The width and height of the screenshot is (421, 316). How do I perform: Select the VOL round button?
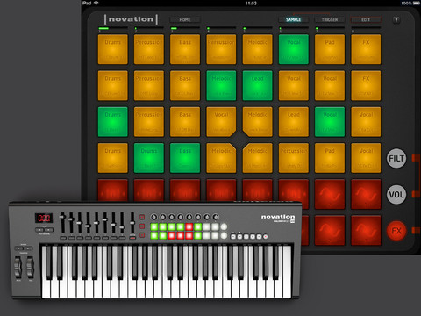[x=396, y=195]
